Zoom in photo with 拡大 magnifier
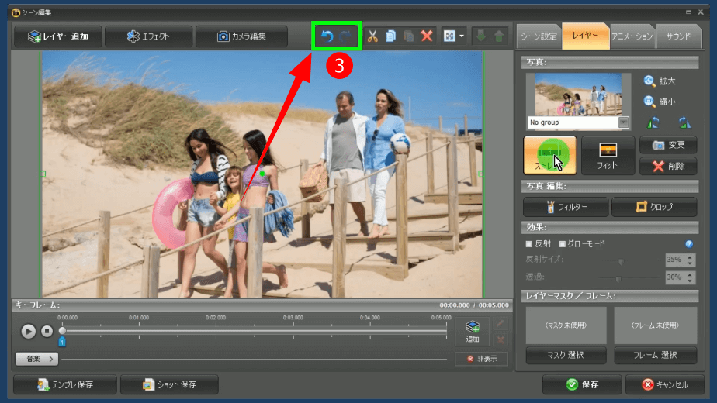Viewport: 717px width, 403px height. 649,81
